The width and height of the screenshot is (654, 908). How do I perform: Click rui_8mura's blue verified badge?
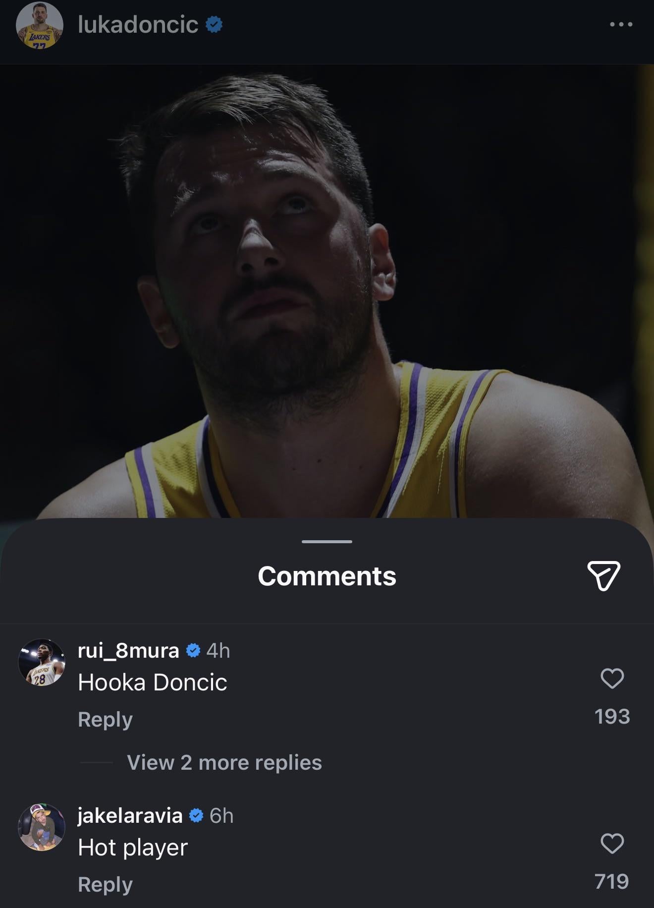(193, 650)
